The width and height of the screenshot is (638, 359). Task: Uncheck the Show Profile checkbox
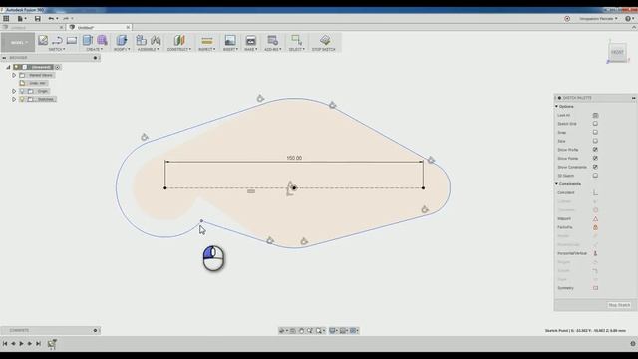595,150
